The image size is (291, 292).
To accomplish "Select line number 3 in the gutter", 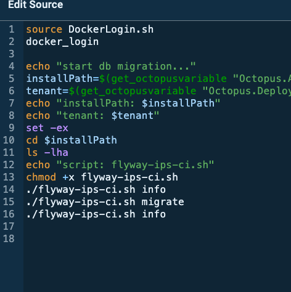I will 12,54.
